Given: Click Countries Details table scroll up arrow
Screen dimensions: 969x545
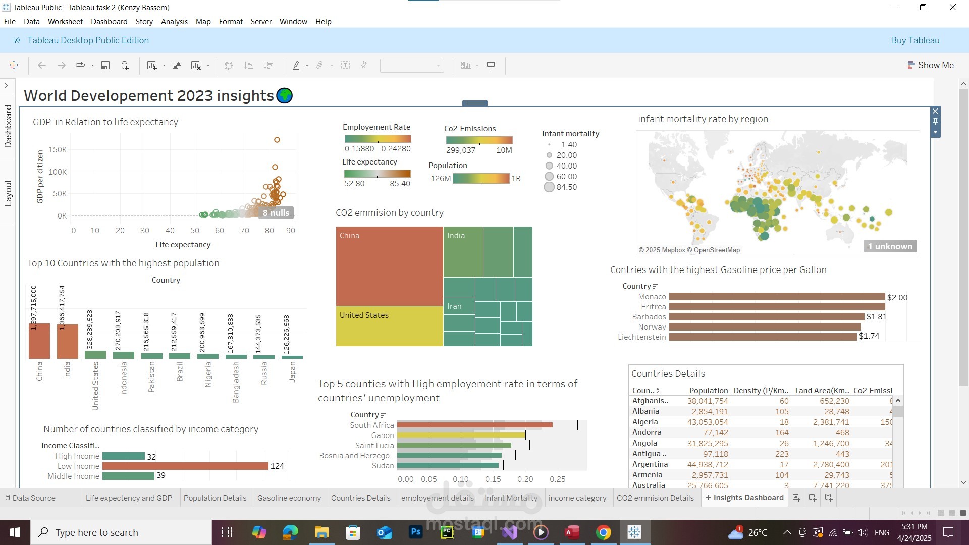Looking at the screenshot, I should pyautogui.click(x=898, y=401).
